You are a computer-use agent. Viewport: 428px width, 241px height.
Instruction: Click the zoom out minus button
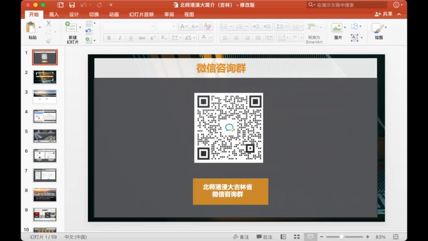click(x=321, y=237)
